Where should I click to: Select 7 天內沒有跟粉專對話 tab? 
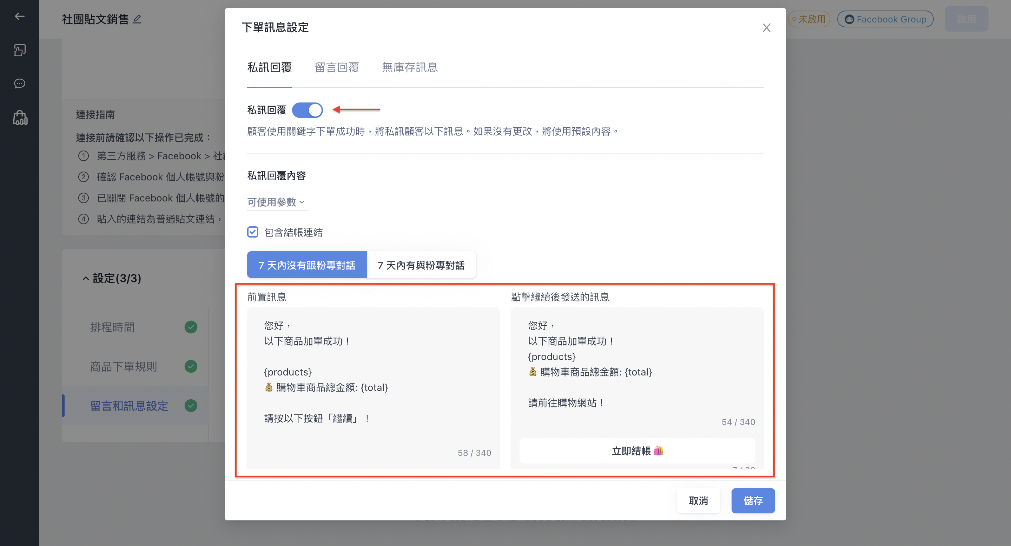click(x=306, y=265)
